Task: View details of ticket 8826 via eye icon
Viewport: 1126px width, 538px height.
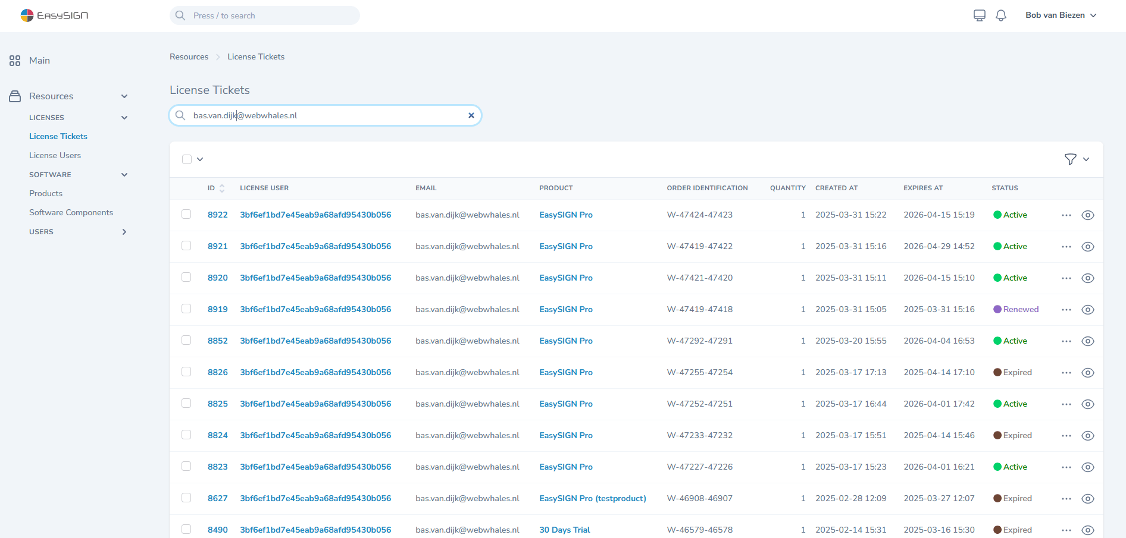Action: (x=1088, y=373)
